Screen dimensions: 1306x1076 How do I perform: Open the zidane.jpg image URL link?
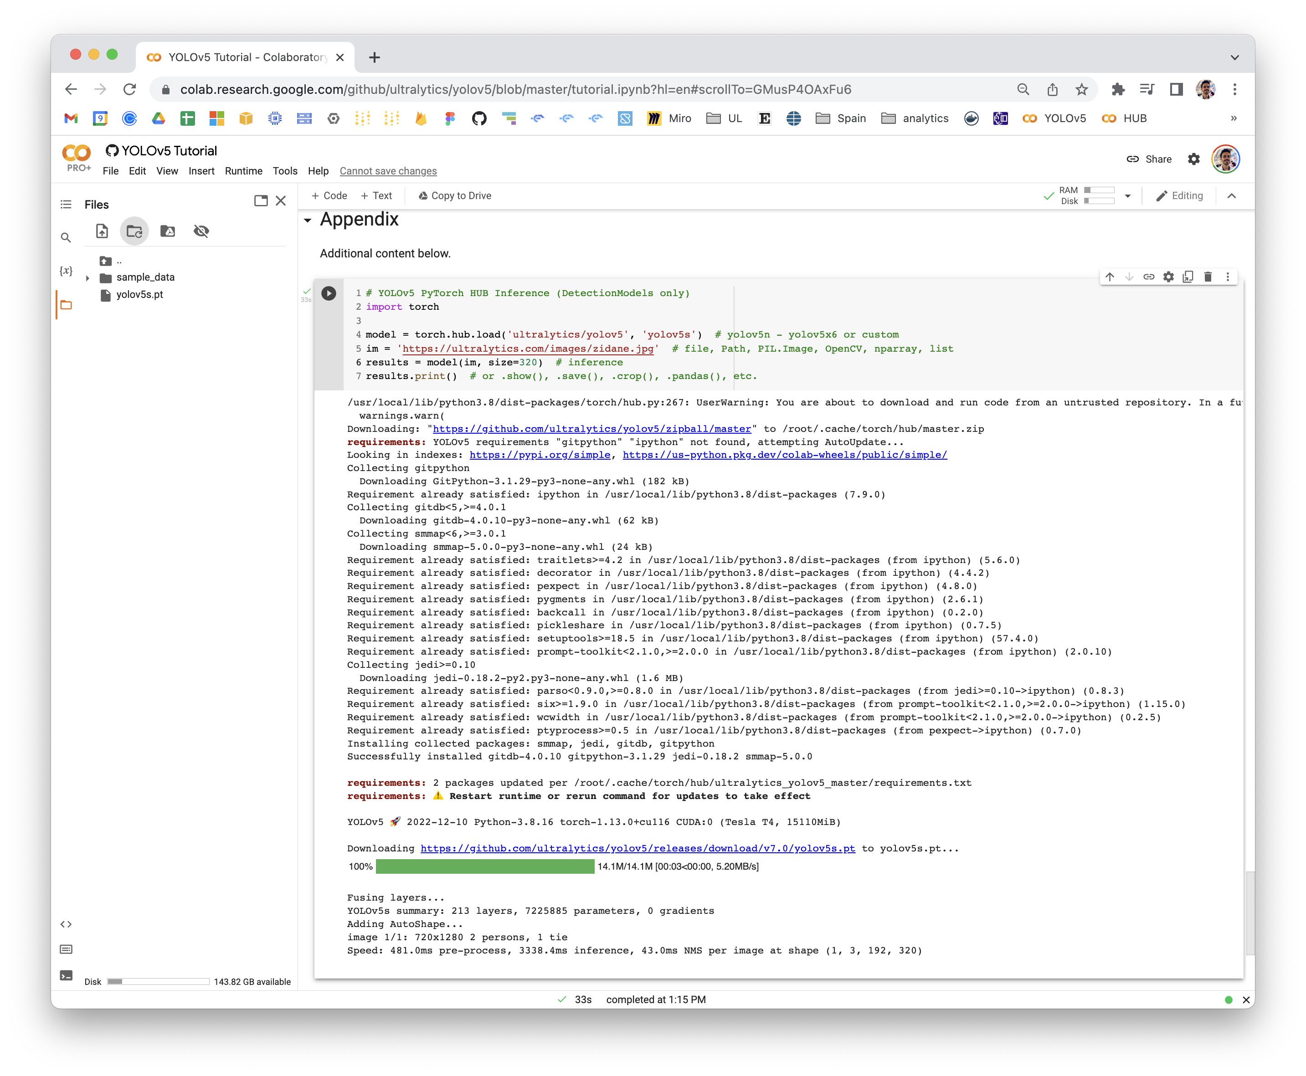tap(529, 348)
